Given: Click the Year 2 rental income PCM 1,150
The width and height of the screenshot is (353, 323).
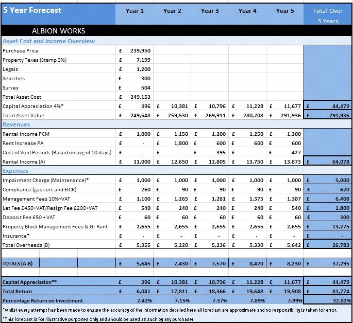Looking at the screenshot, I should pos(181,134).
